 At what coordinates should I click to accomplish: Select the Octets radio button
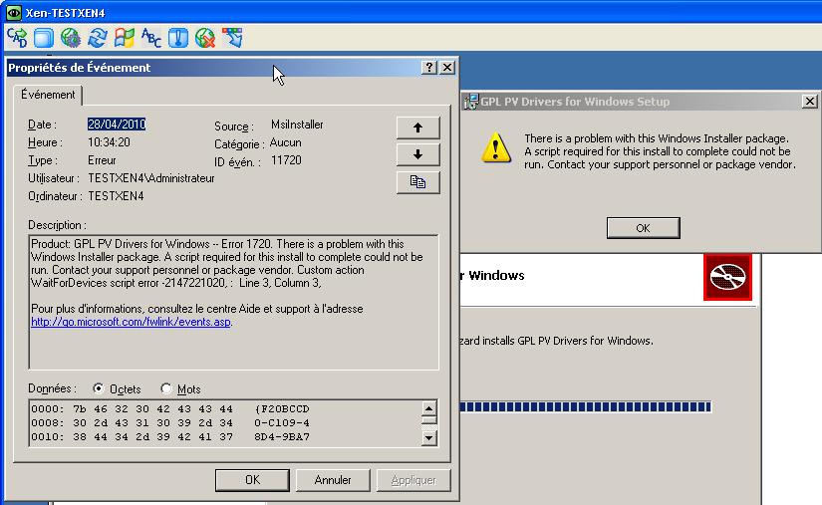tap(100, 388)
